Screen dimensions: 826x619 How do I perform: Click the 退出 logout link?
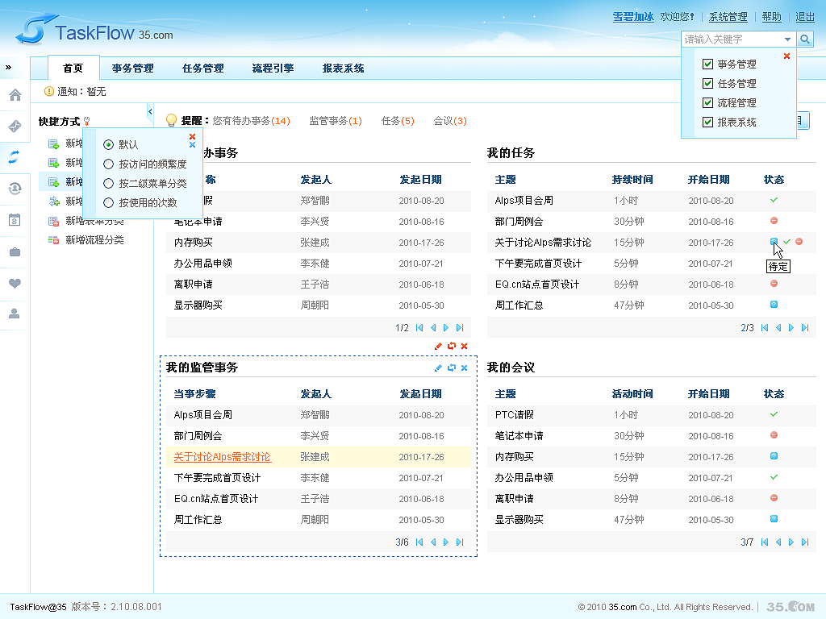pyautogui.click(x=804, y=16)
